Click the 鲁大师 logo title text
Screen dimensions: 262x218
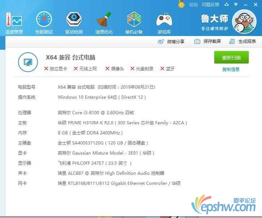(x=214, y=19)
